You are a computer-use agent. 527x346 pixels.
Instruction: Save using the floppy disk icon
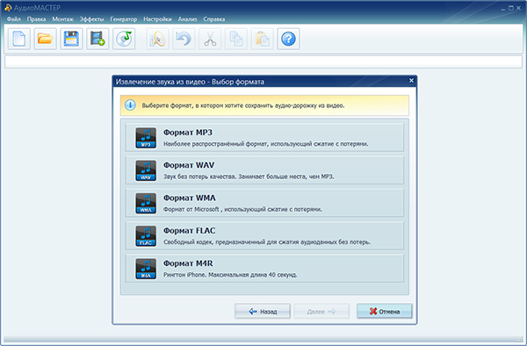[72, 39]
